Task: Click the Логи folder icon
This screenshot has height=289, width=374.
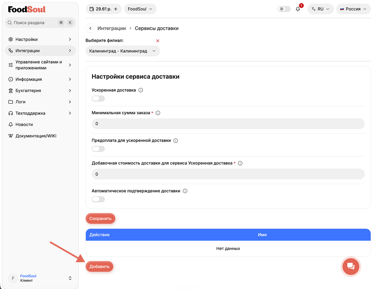Action: point(11,102)
